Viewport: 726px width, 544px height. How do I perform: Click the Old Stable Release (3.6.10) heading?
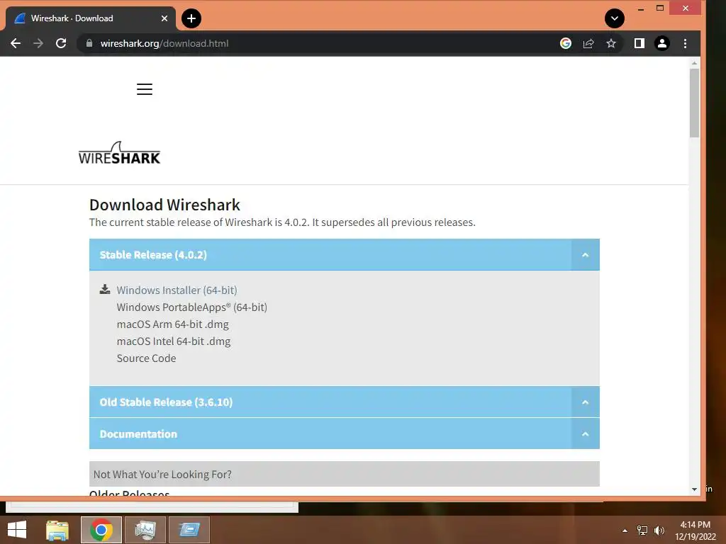click(166, 402)
